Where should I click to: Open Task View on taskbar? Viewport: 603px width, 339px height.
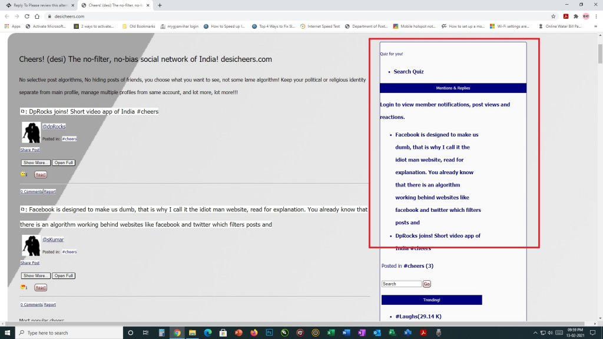tap(145, 333)
